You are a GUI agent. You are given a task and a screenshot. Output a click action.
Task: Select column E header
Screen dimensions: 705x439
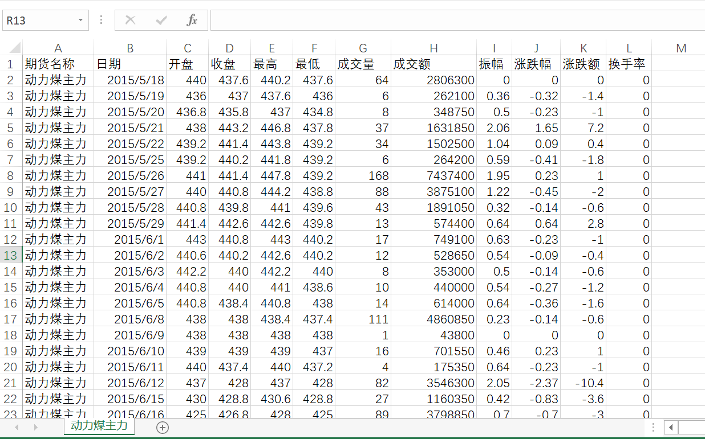click(x=272, y=48)
